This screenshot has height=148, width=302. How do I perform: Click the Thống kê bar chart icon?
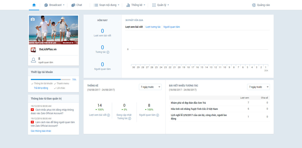[128, 5]
